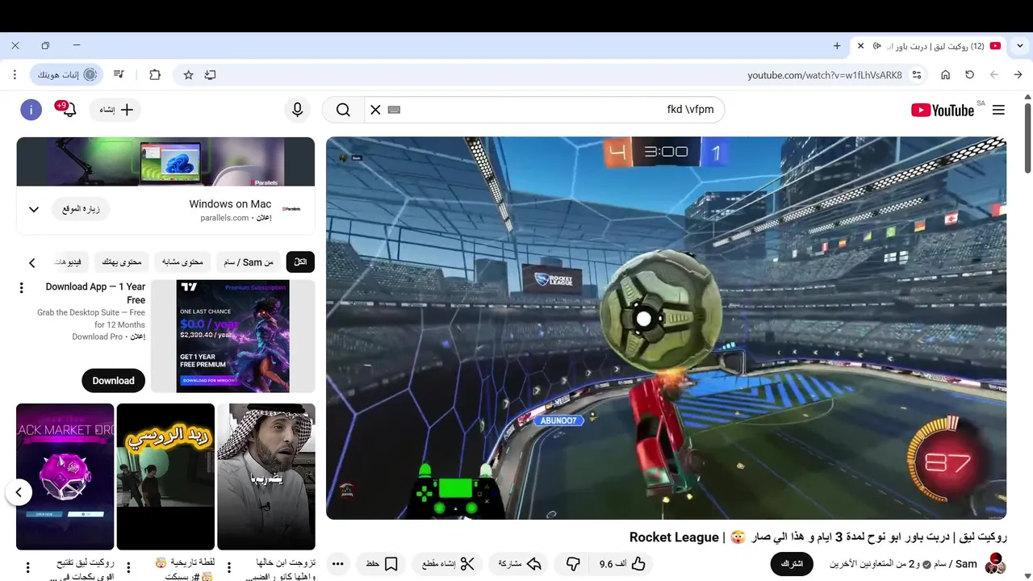Open the tab search dropdown arrow
The width and height of the screenshot is (1033, 581).
pyautogui.click(x=1019, y=46)
